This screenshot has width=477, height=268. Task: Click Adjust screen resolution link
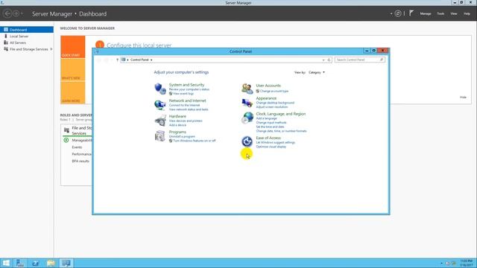[271, 107]
